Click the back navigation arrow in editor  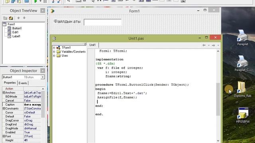pyautogui.click(x=204, y=45)
